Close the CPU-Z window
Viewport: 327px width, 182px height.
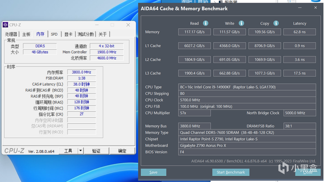[x=128, y=25]
